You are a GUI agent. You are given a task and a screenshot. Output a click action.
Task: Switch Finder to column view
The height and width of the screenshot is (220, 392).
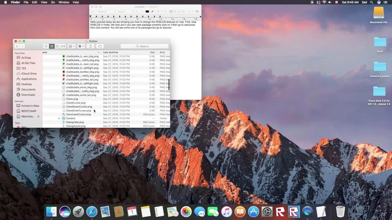57,46
